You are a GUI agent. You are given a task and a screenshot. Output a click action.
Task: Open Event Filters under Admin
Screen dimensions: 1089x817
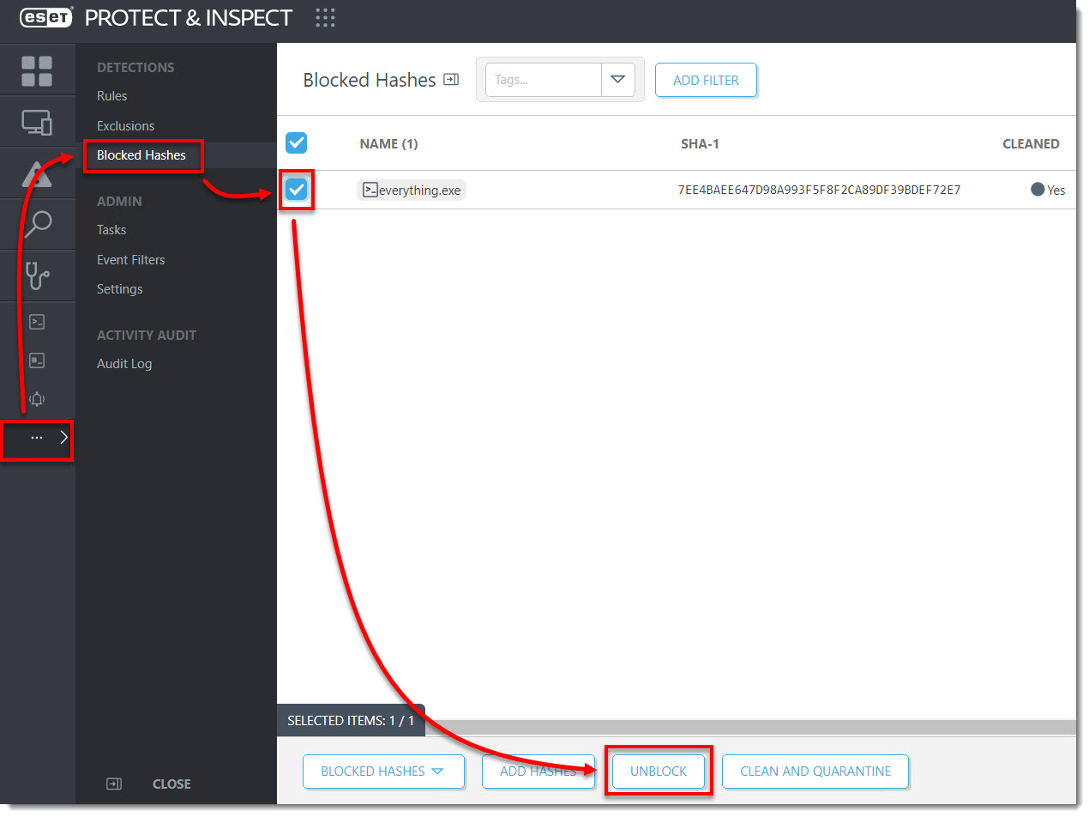(131, 260)
